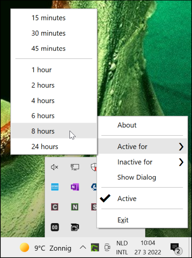Expand the Inactive for submenu arrow
The height and width of the screenshot is (258, 192).
click(181, 162)
